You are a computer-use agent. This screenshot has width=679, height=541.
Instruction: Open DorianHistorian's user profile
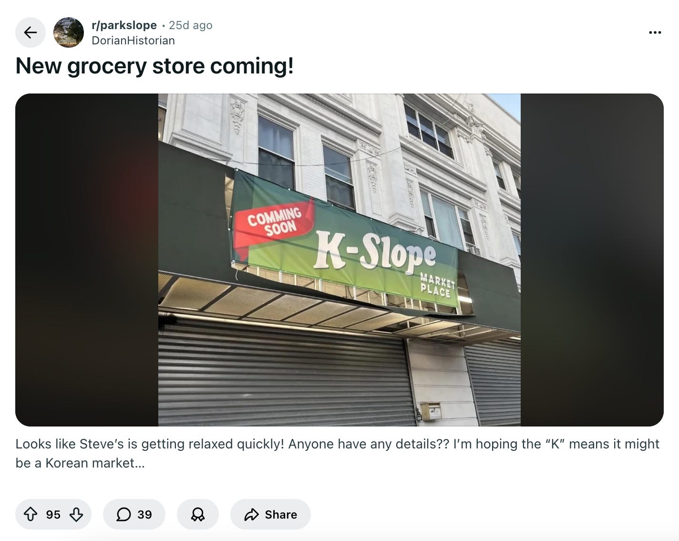click(x=133, y=41)
